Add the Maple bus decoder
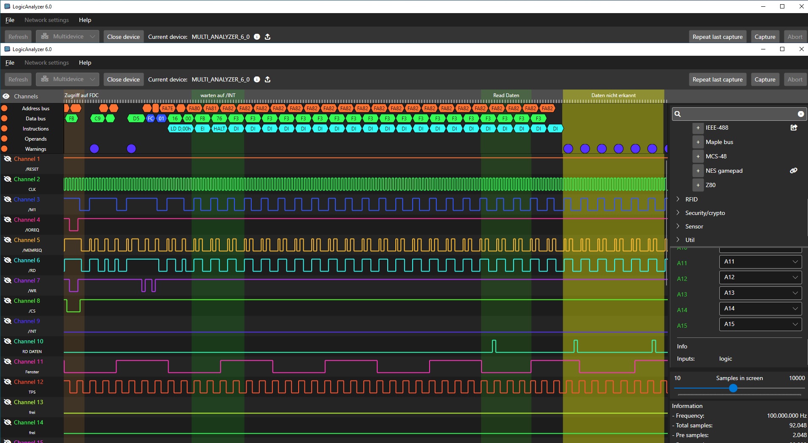Screen dimensions: 808x443 [698, 142]
